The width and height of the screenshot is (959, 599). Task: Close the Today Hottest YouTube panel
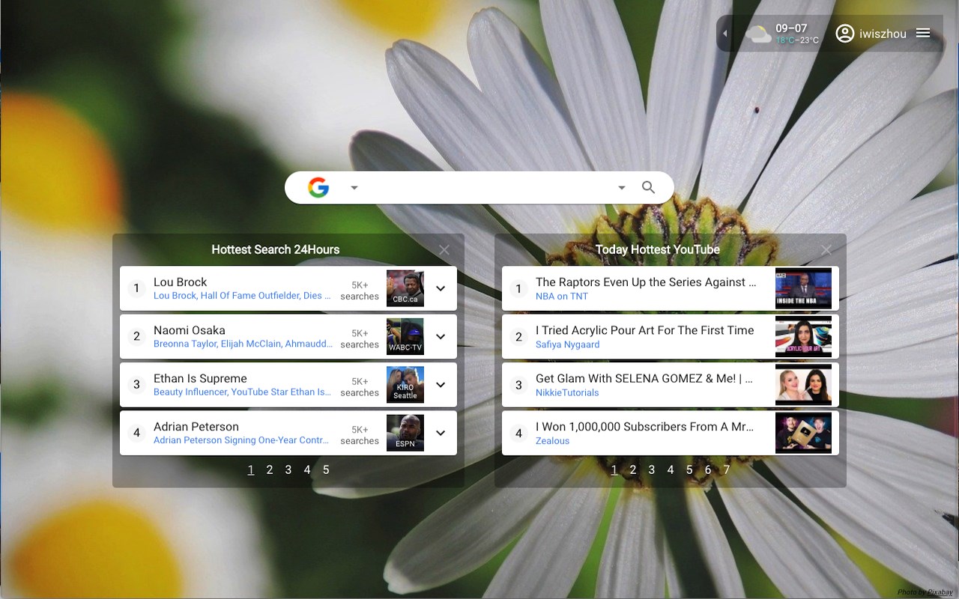(826, 250)
